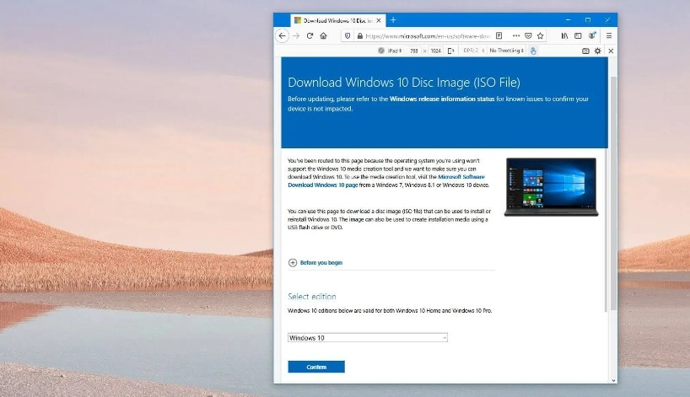Open a new browser tab
The height and width of the screenshot is (397, 690).
coord(393,20)
